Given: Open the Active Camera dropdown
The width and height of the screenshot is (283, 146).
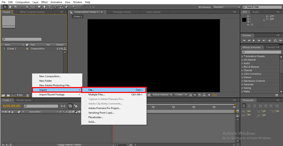Looking at the screenshot, I should 162,95.
